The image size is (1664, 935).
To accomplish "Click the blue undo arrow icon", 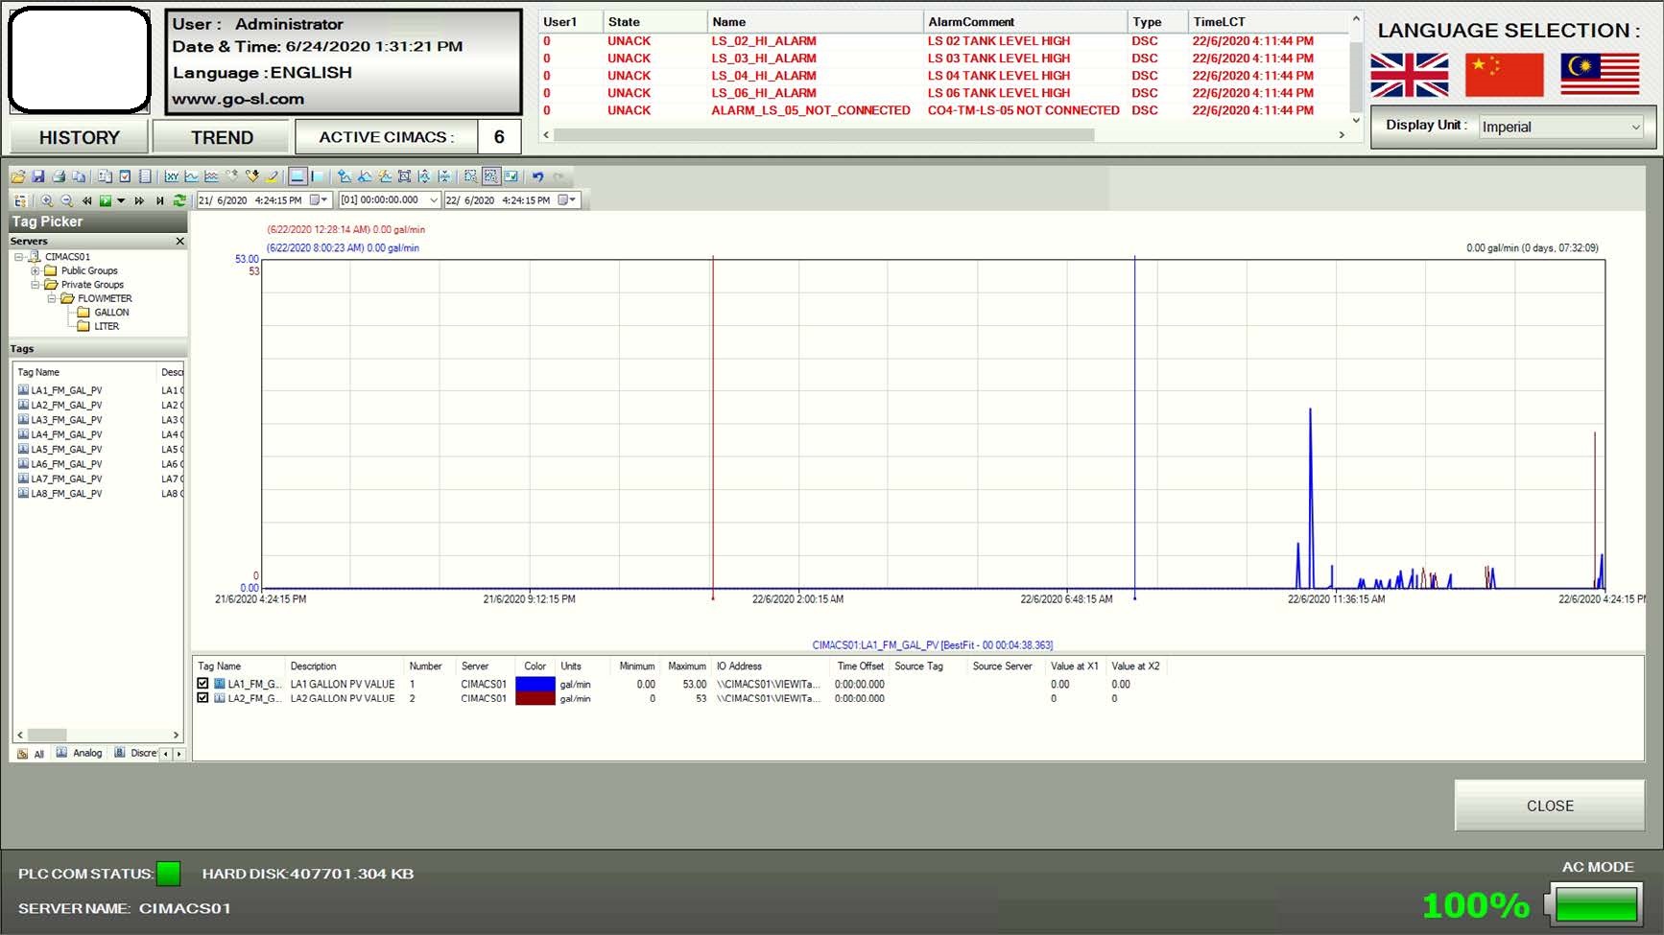I will pyautogui.click(x=537, y=176).
